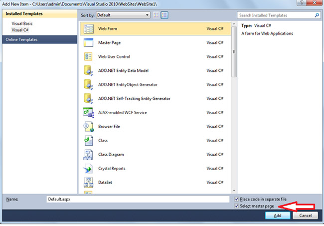Screen dimensions: 324x226
Task: Select AJAX-enabled WCF Service text
Action: point(123,113)
